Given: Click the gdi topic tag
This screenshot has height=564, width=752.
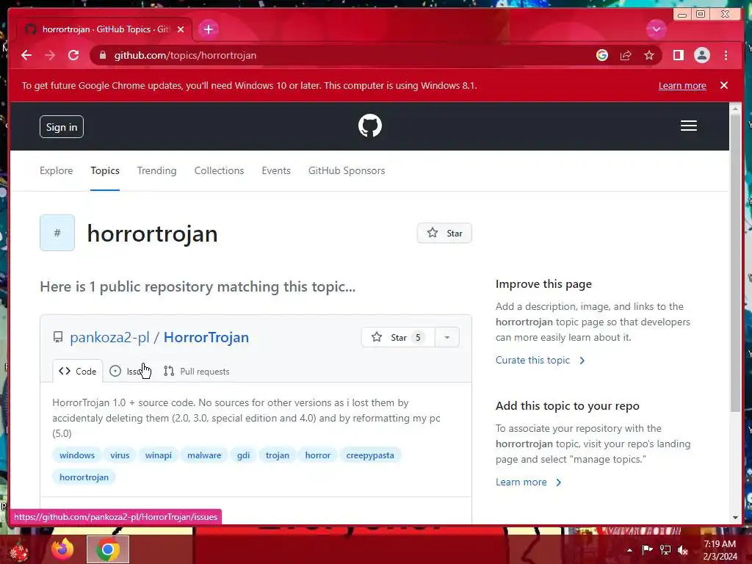Looking at the screenshot, I should pos(244,455).
